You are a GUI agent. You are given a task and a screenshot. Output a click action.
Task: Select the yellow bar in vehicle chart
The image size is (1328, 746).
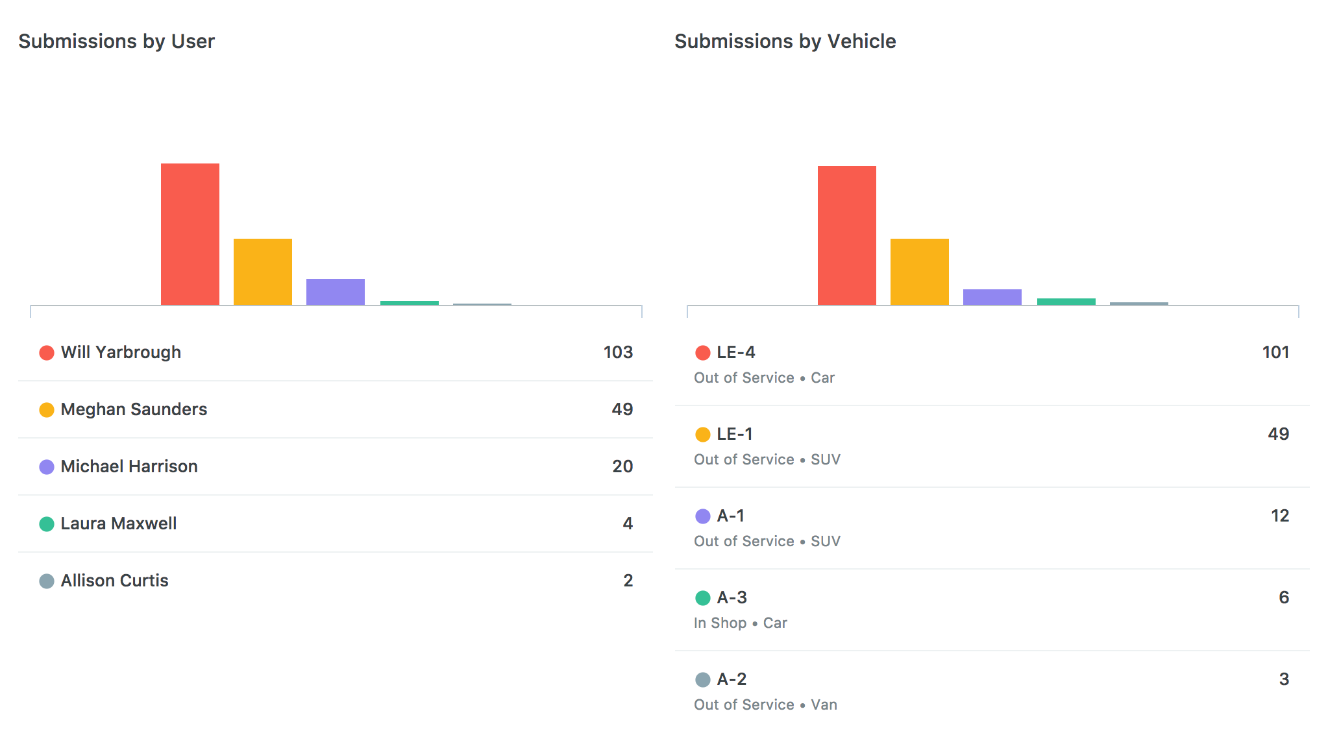[920, 272]
